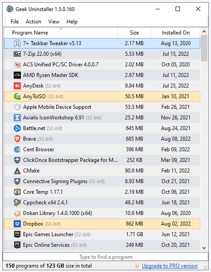The height and width of the screenshot is (272, 211).
Task: Click the Brave lion icon
Action: tap(17, 139)
